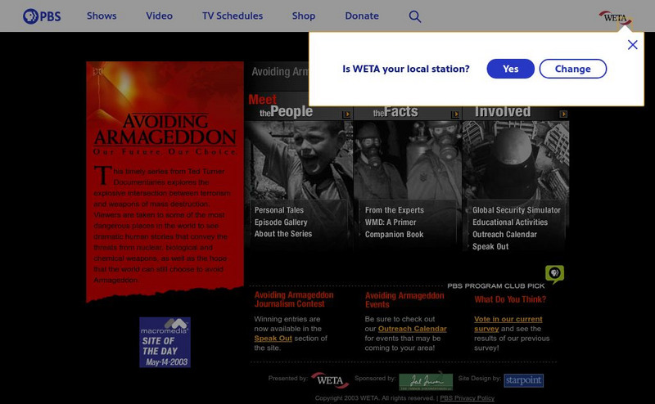655x404 pixels.
Task: Click the arrow next to Involved
Action: tap(563, 114)
